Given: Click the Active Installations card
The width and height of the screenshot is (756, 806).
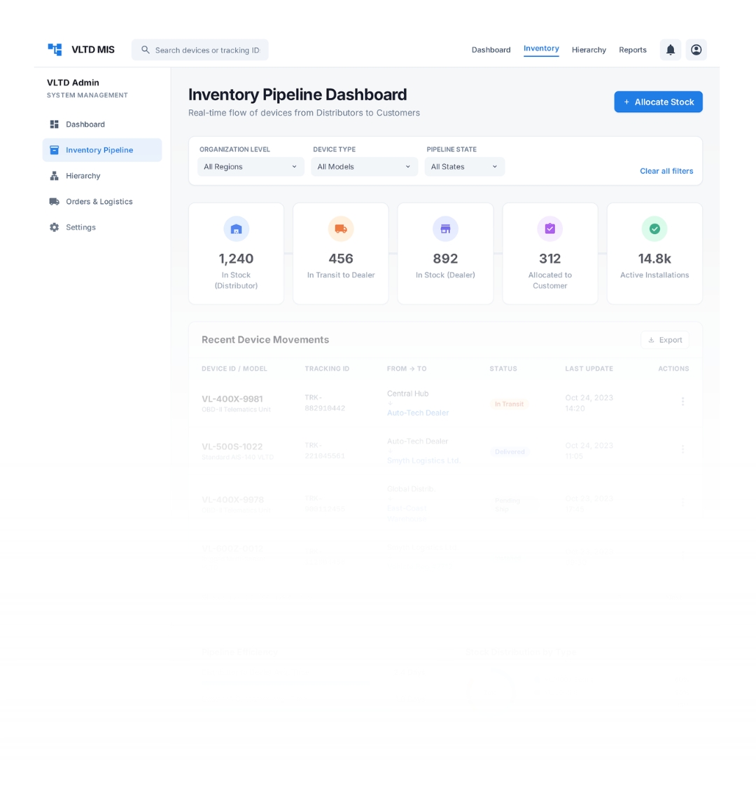Looking at the screenshot, I should coord(654,254).
